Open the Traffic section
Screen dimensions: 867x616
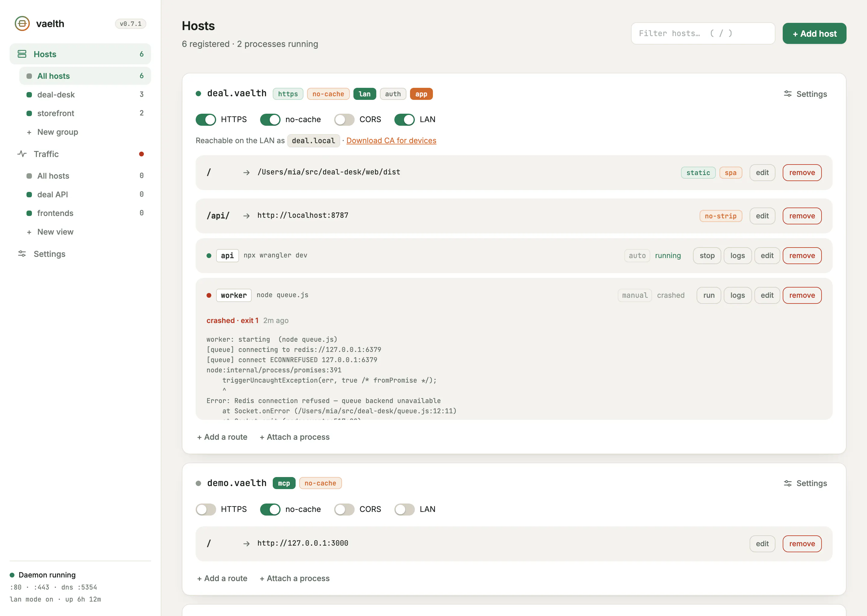tap(80, 154)
